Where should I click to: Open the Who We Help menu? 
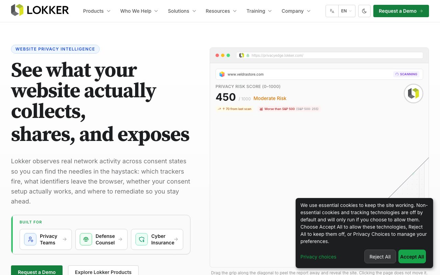[139, 11]
